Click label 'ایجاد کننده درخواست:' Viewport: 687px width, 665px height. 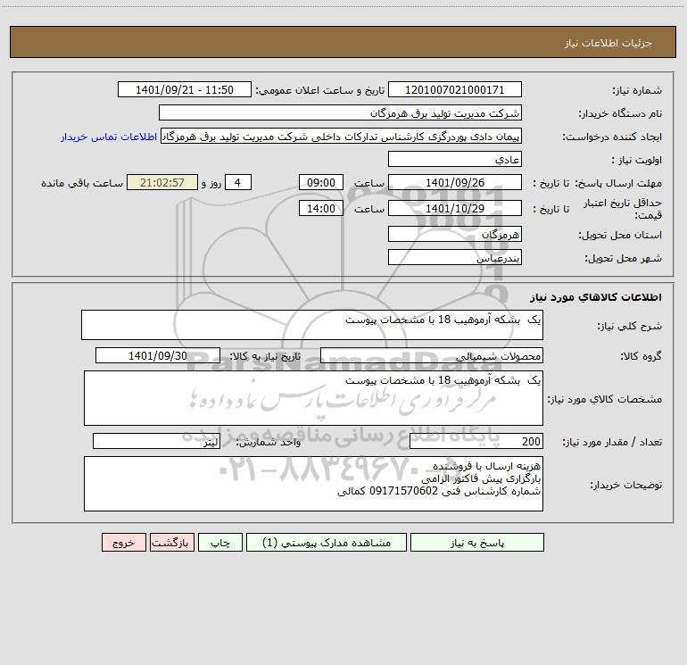pyautogui.click(x=612, y=137)
